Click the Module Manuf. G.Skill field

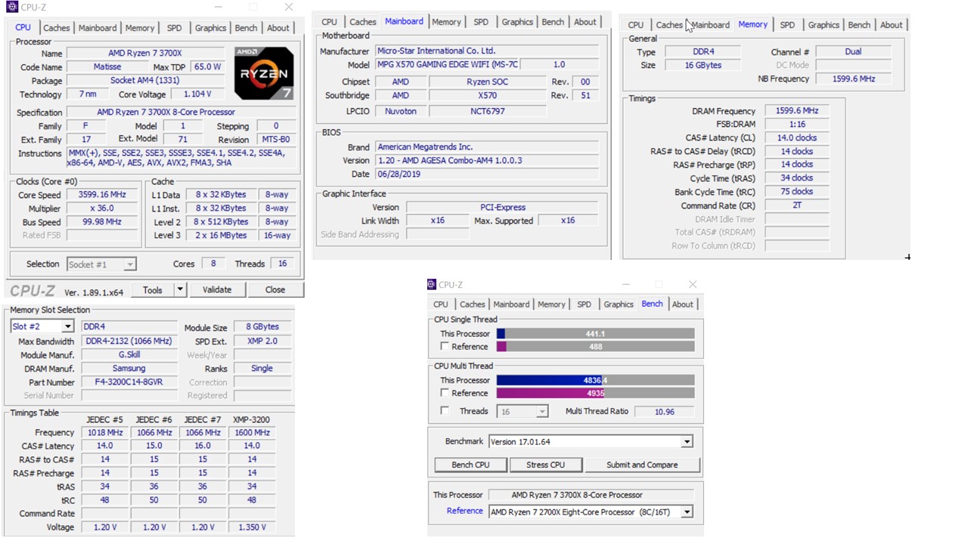pos(129,355)
